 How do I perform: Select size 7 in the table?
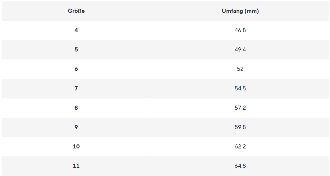tap(76, 88)
